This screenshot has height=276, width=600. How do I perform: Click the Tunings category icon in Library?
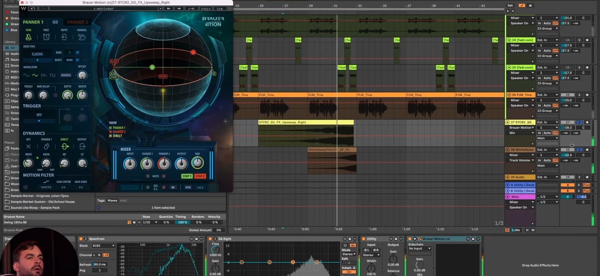[x=7, y=119]
